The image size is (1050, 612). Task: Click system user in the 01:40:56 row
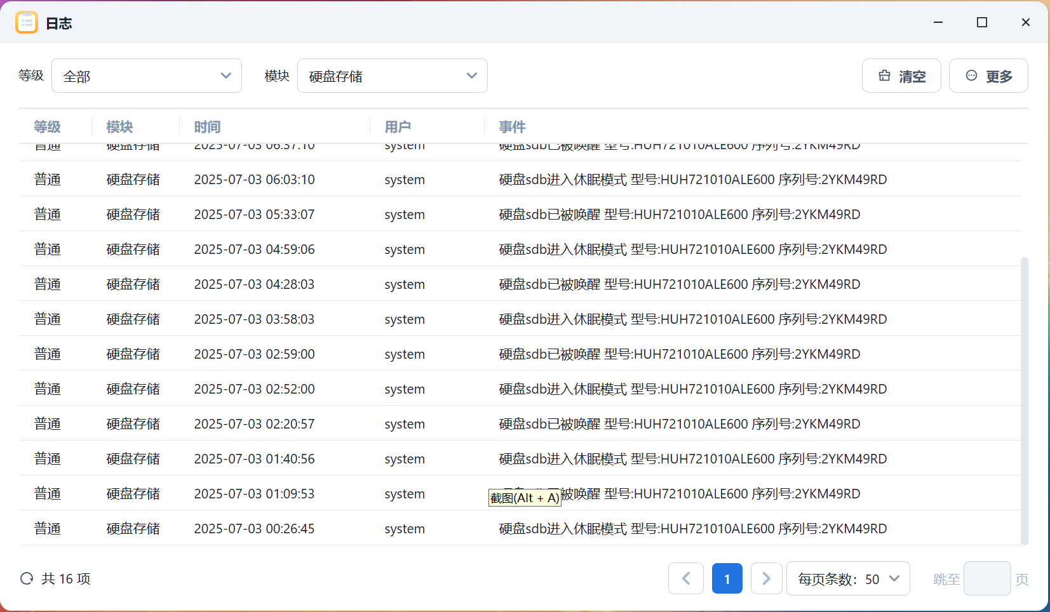pyautogui.click(x=405, y=460)
